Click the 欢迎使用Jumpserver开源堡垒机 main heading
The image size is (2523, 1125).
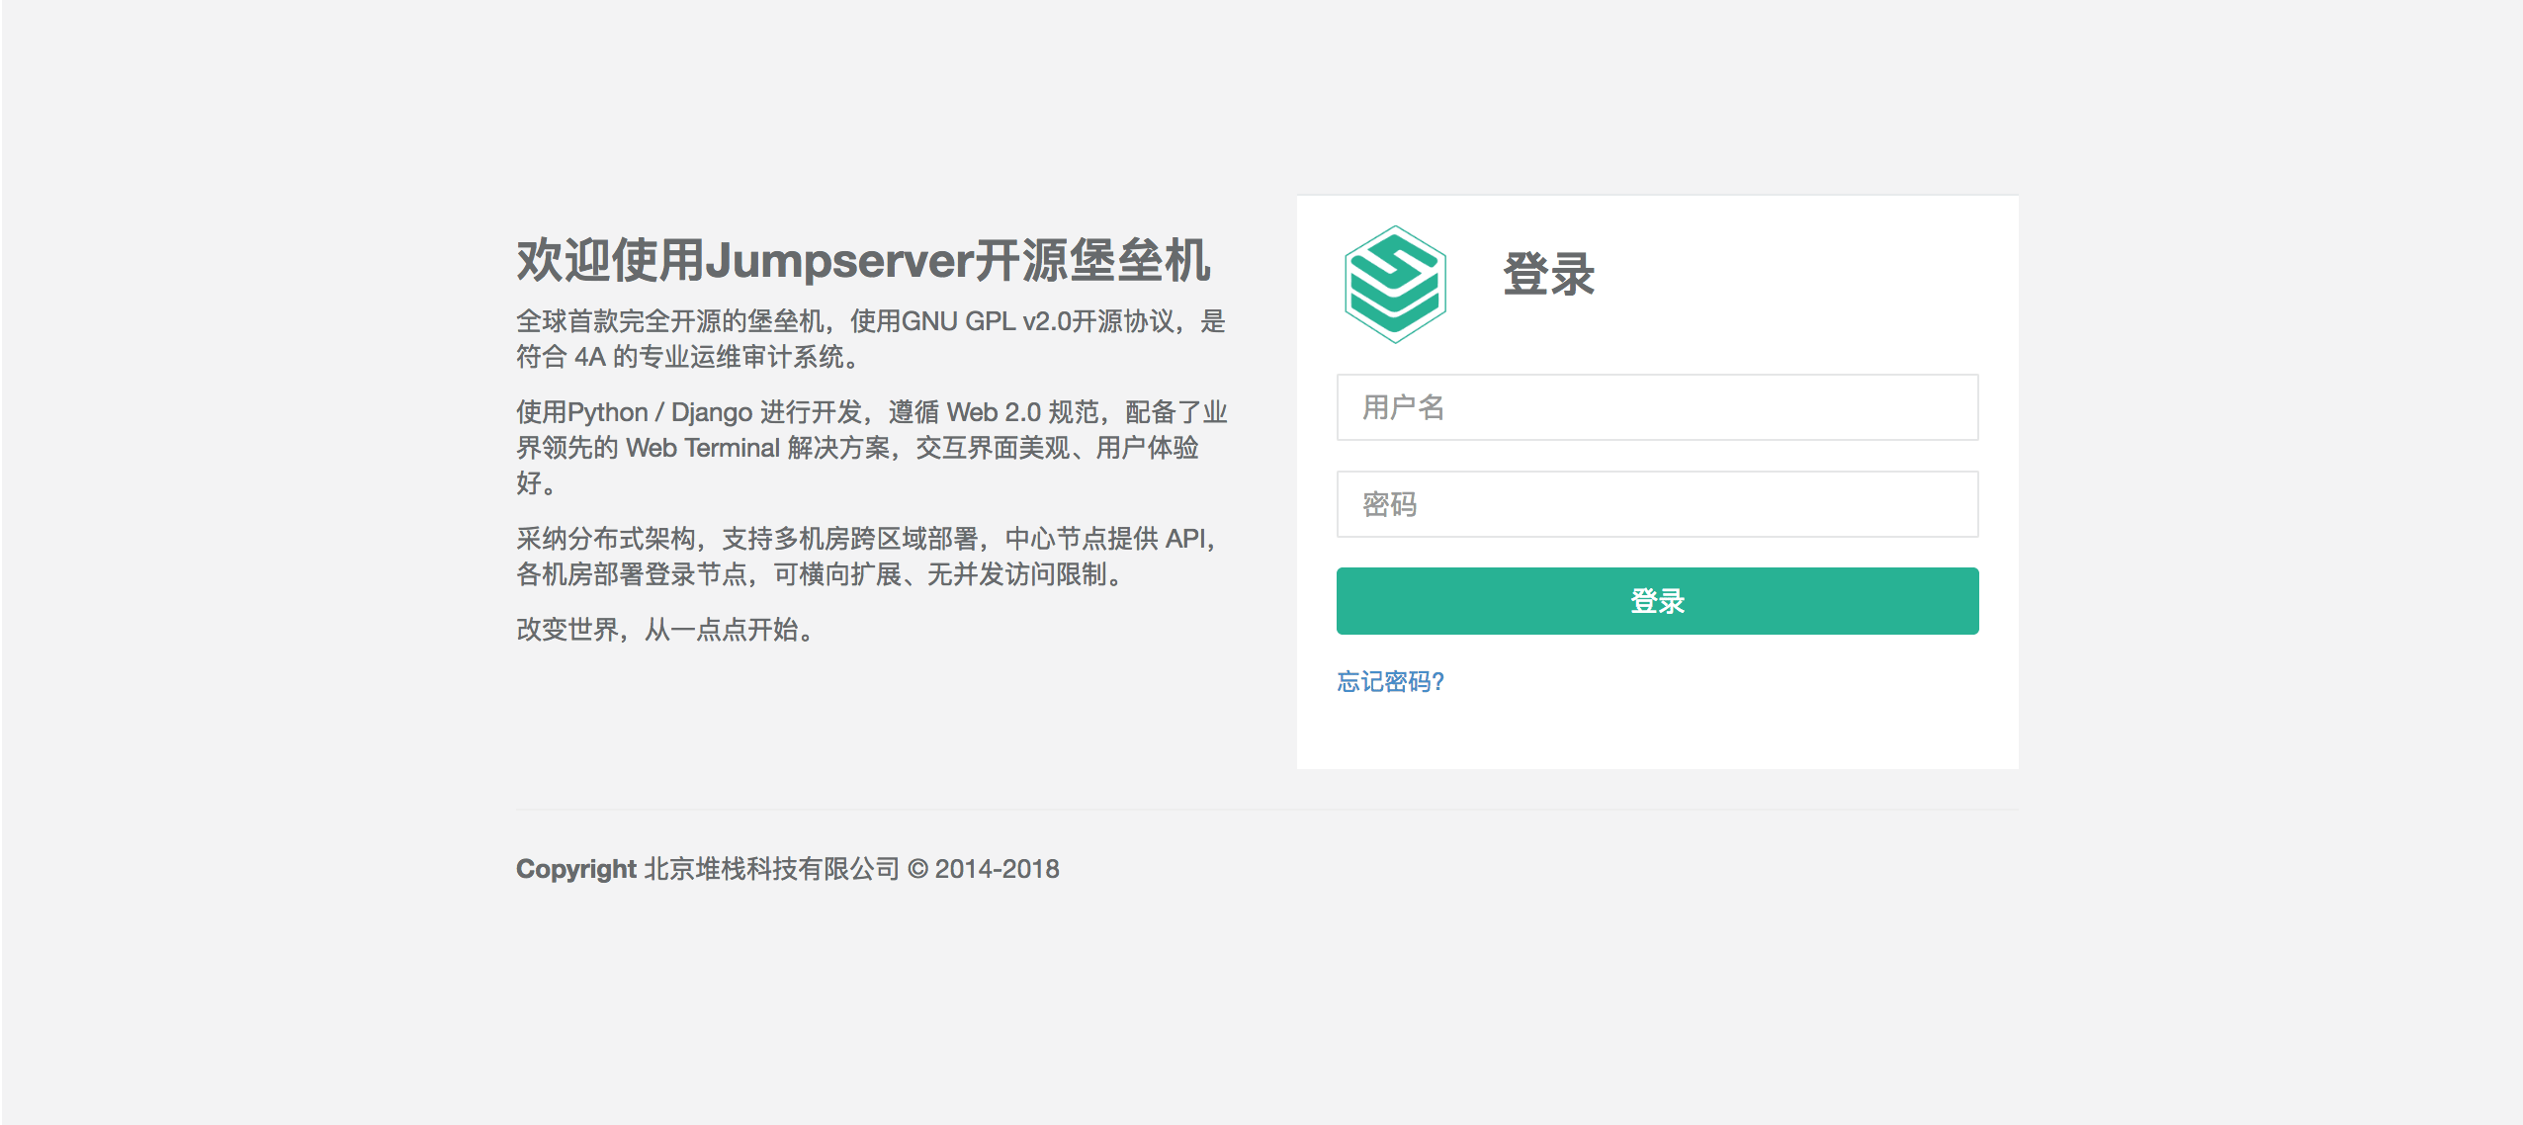pos(862,261)
